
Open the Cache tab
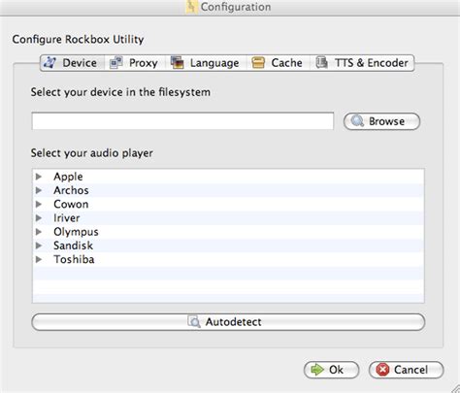coord(278,63)
